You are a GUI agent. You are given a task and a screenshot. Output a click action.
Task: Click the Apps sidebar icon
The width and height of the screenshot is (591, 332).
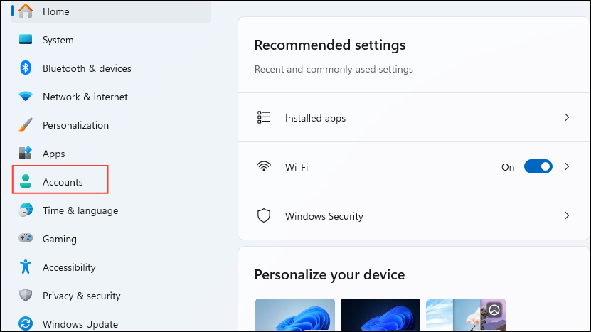coord(26,153)
